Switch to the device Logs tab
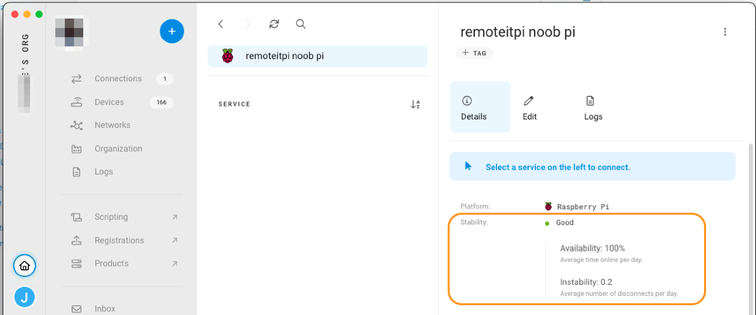The width and height of the screenshot is (756, 315). pyautogui.click(x=593, y=107)
